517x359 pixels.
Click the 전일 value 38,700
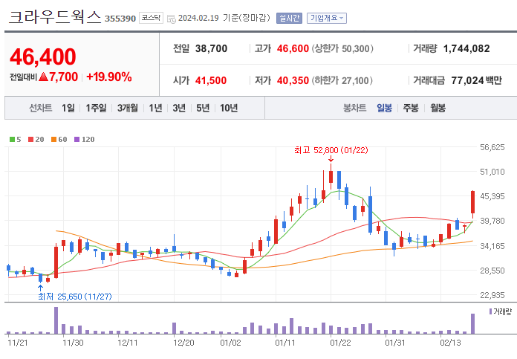(x=211, y=48)
